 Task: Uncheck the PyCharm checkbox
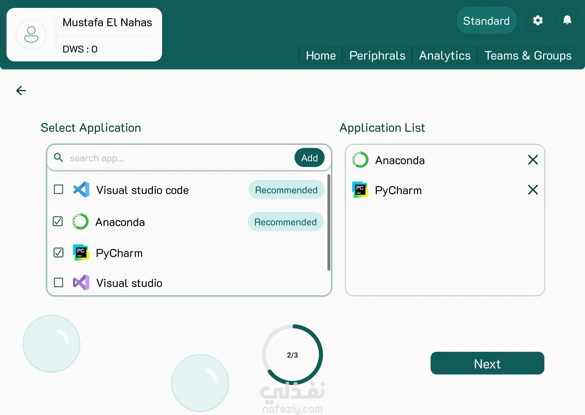pyautogui.click(x=58, y=252)
